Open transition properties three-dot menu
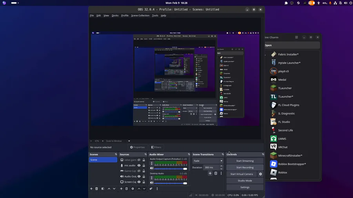 click(x=221, y=173)
